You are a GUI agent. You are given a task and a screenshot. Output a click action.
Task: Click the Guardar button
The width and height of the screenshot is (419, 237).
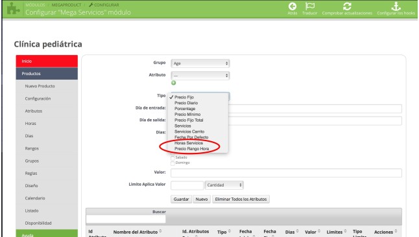click(181, 199)
